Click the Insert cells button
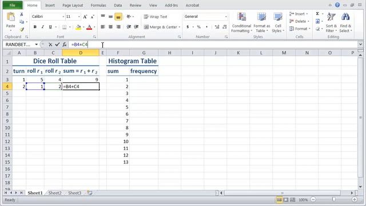The height and width of the screenshot is (206, 366). [x=299, y=14]
